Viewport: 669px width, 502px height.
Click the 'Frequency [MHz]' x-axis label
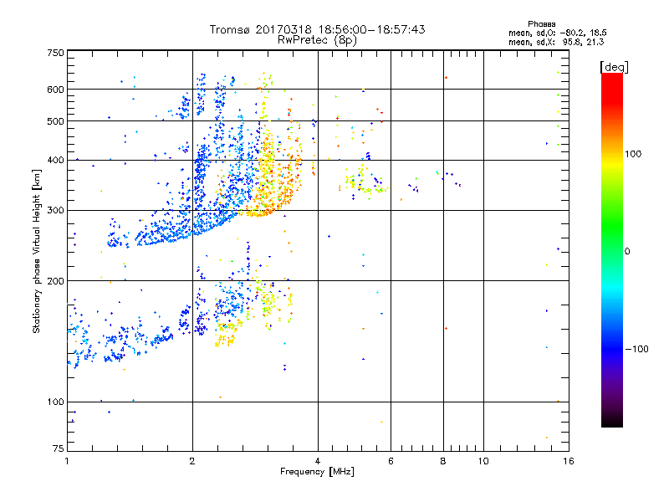tap(317, 472)
